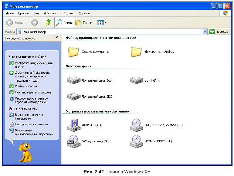Maximize the Мой компьютер window
The height and width of the screenshot is (176, 234).
220,6
